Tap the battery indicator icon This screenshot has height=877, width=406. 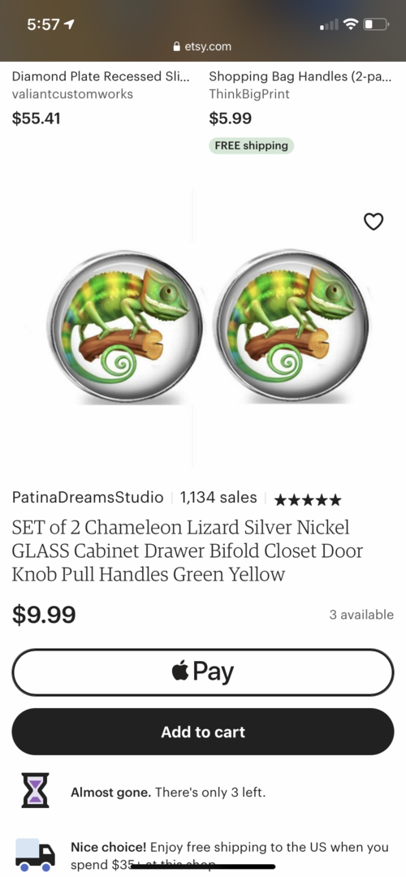tap(376, 24)
